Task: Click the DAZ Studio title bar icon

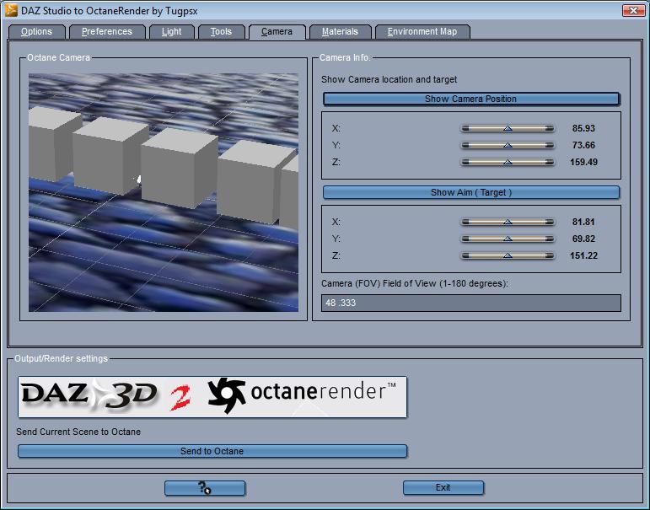Action: click(11, 10)
